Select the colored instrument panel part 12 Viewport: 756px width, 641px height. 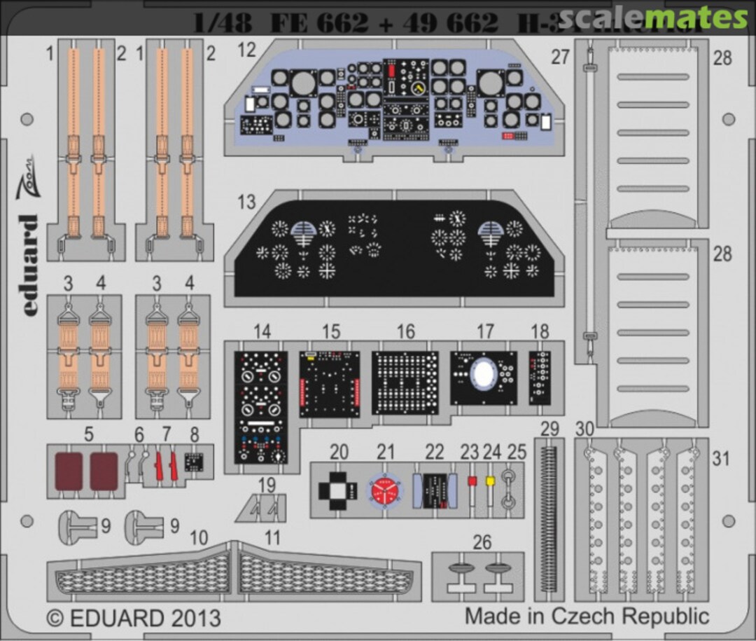coord(394,98)
